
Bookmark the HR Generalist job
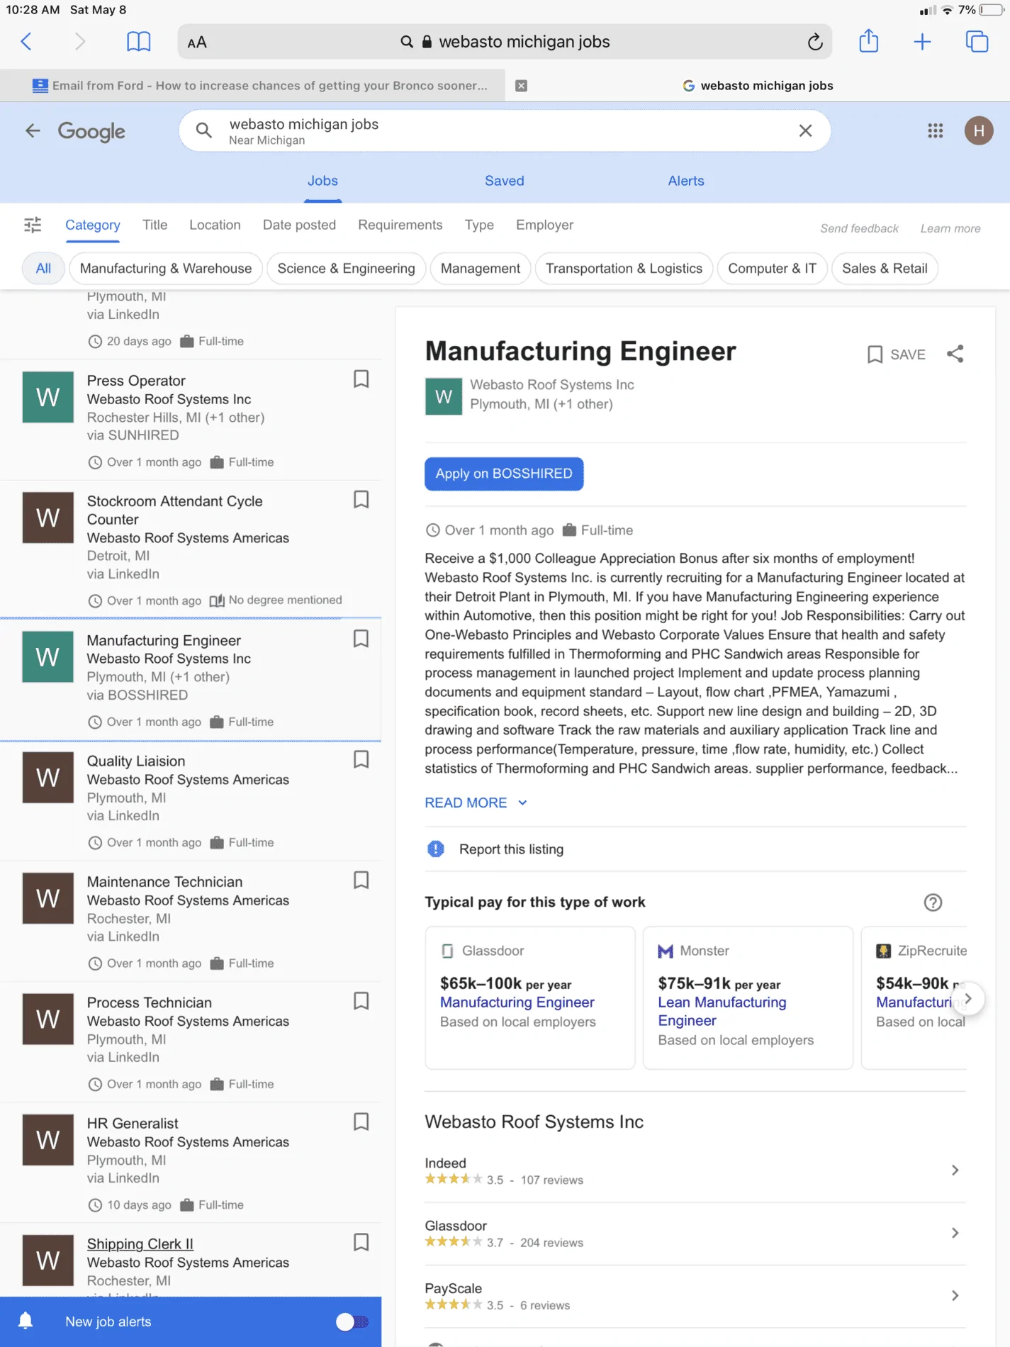(x=361, y=1122)
